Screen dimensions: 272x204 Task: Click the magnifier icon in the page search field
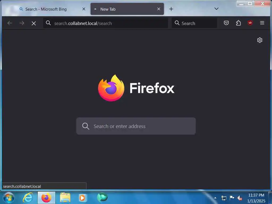pos(86,126)
